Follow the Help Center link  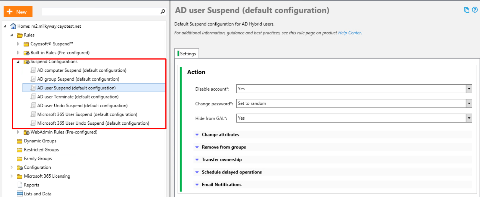[x=350, y=33]
